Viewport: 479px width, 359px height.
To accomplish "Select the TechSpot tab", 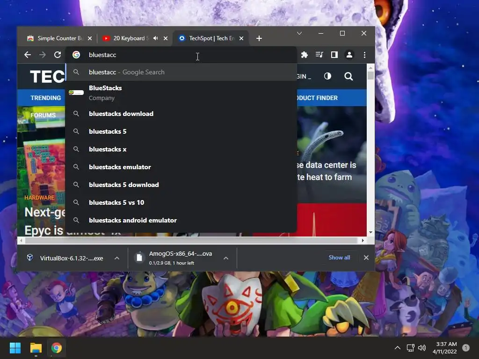I will tap(211, 38).
